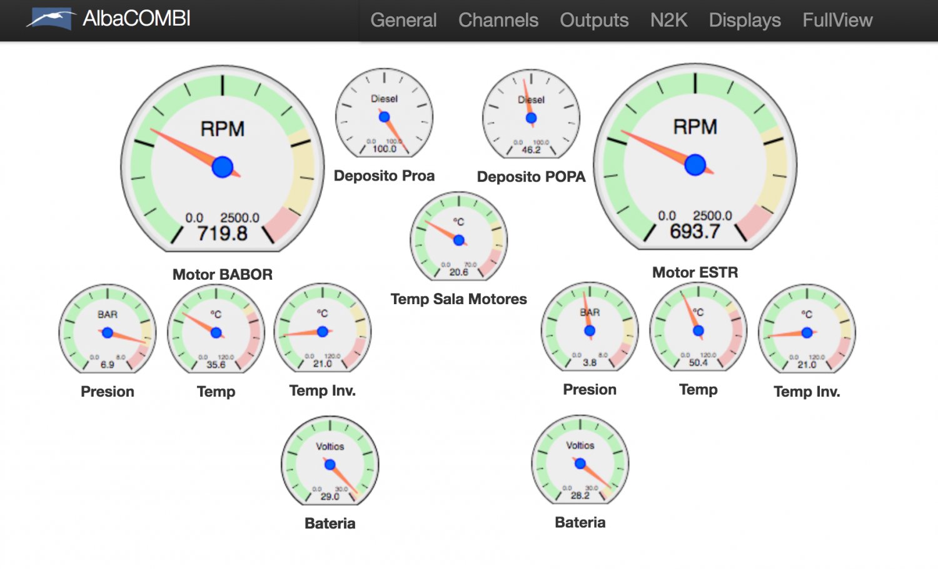Click left Temp Inv. gauge under Motor BABOR
Screen dimensions: 938x569
322,329
